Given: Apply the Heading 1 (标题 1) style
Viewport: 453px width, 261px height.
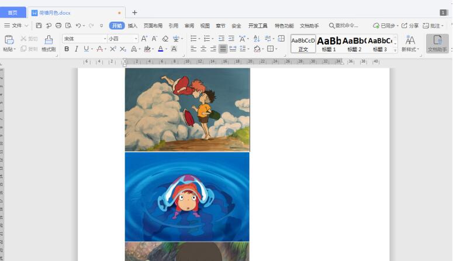Looking at the screenshot, I should coord(328,44).
